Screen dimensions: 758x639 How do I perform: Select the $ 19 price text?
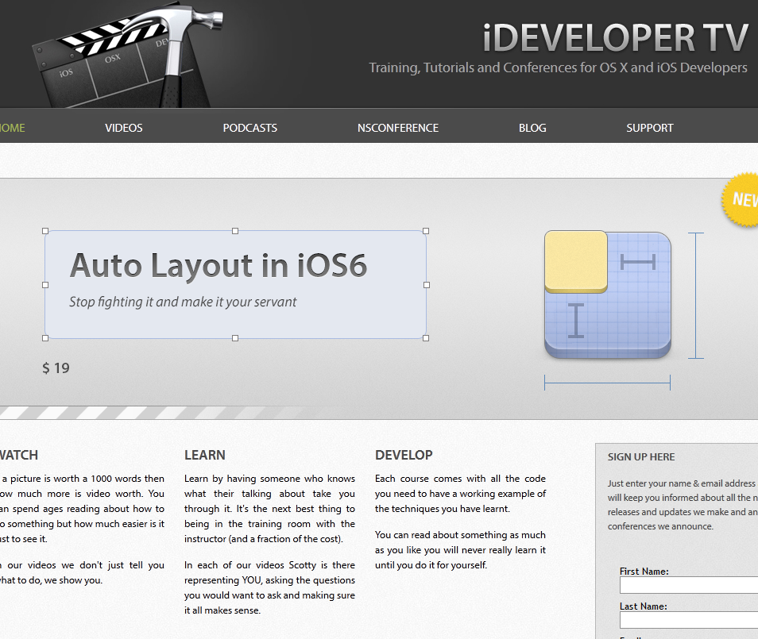pos(56,368)
